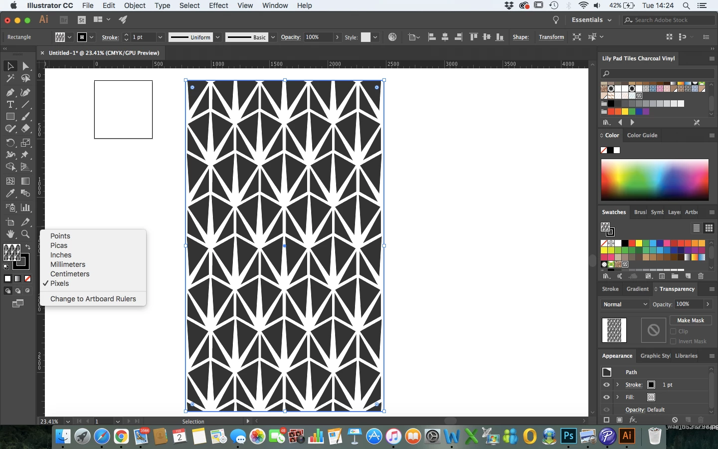Screen dimensions: 718x449
Task: Select the Column Graph tool
Action: (25, 208)
